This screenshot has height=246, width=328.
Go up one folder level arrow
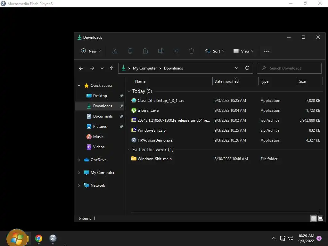111,68
